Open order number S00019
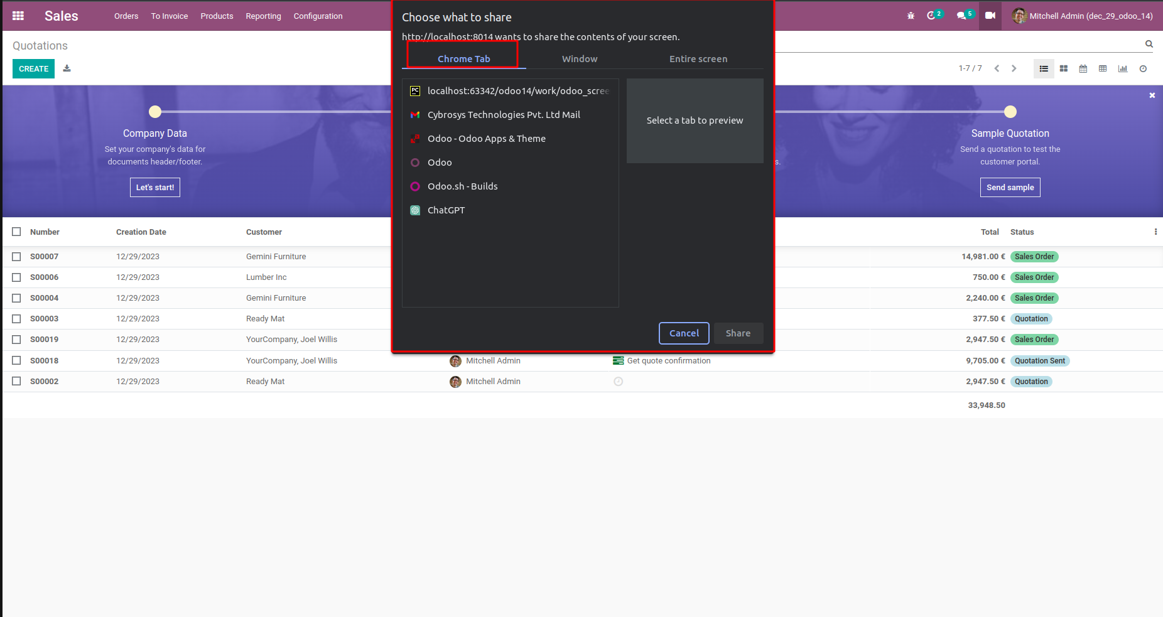The height and width of the screenshot is (617, 1163). [44, 340]
